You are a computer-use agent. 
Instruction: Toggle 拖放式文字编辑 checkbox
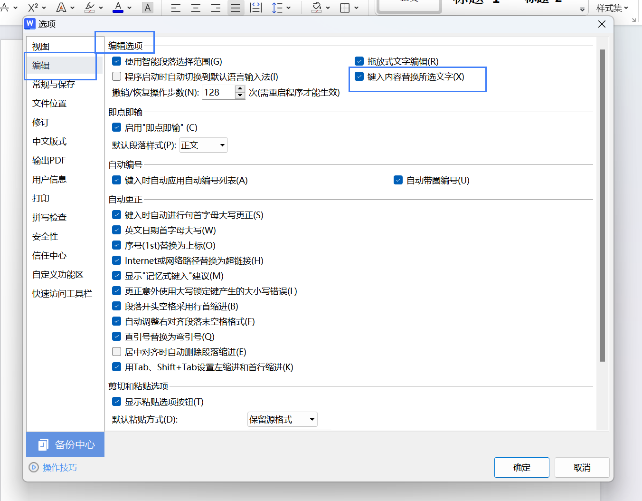coord(359,61)
